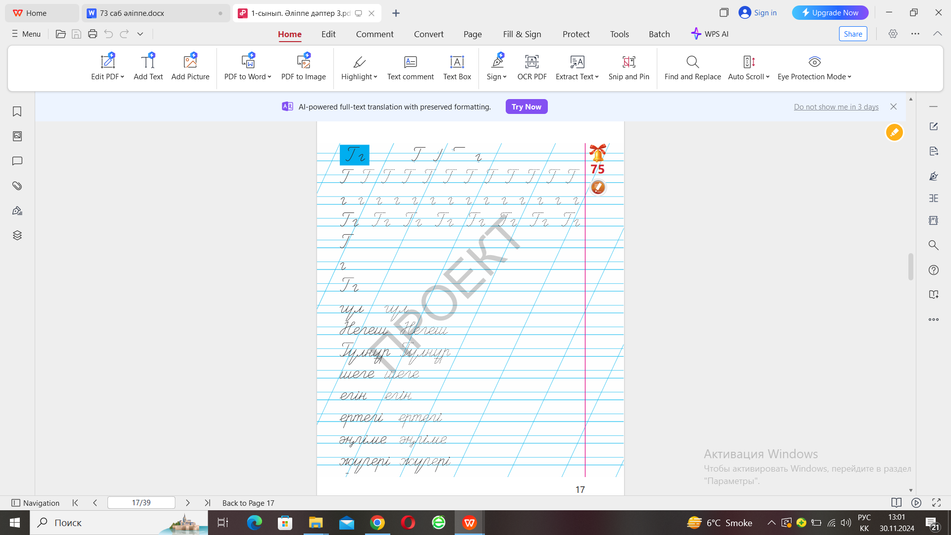Open the Protect tab
Image resolution: width=951 pixels, height=535 pixels.
point(576,34)
